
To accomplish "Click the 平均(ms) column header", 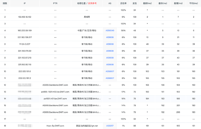I will tap(193, 3).
